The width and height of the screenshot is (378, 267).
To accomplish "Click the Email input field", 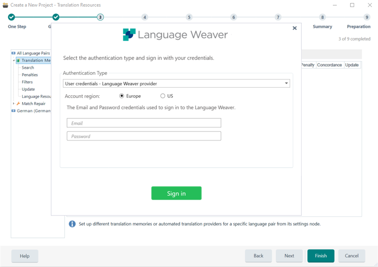I will click(144, 123).
